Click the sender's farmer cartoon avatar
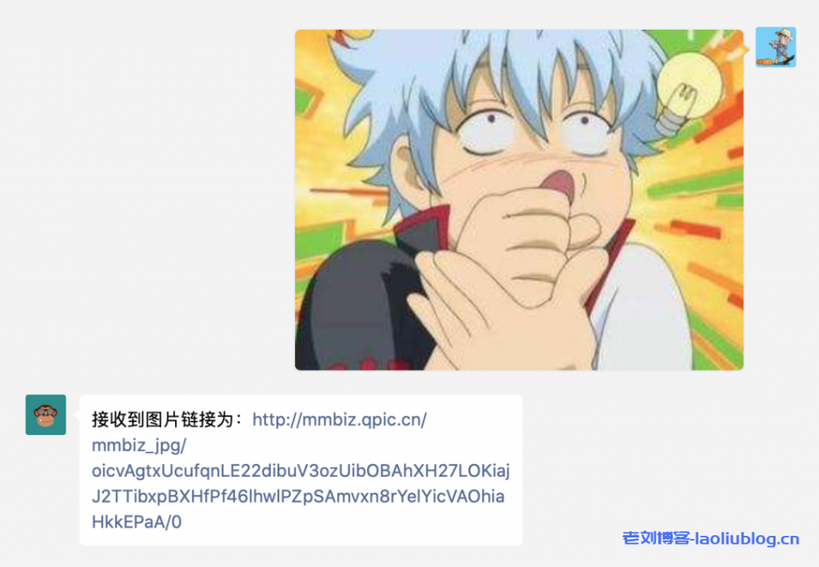 coord(776,47)
